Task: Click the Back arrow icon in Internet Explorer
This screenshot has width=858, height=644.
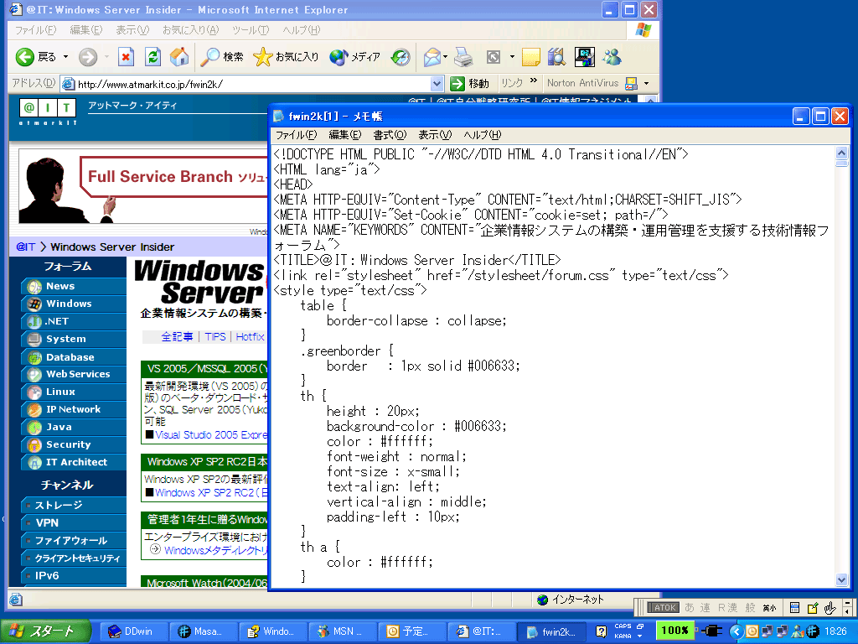Action: pyautogui.click(x=25, y=56)
